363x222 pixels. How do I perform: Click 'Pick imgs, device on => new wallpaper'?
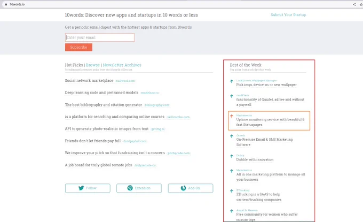266,85
